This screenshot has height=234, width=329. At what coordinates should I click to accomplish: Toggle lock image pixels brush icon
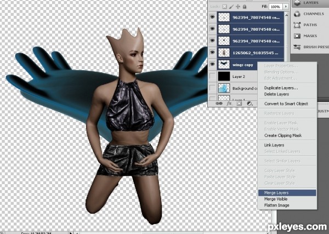coord(231,7)
